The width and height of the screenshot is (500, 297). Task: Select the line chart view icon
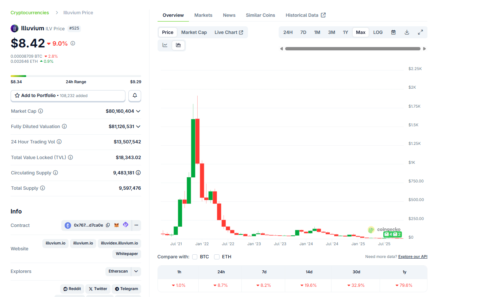(x=165, y=45)
